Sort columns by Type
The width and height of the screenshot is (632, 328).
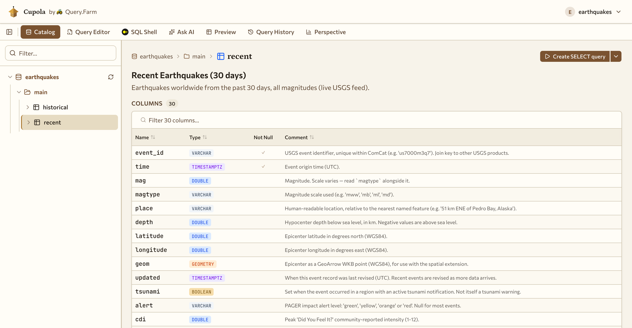pos(205,137)
